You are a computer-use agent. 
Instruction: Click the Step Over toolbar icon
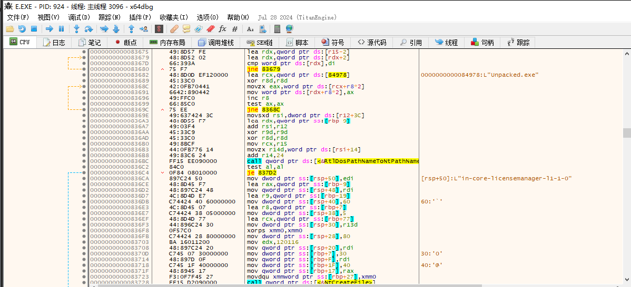88,29
